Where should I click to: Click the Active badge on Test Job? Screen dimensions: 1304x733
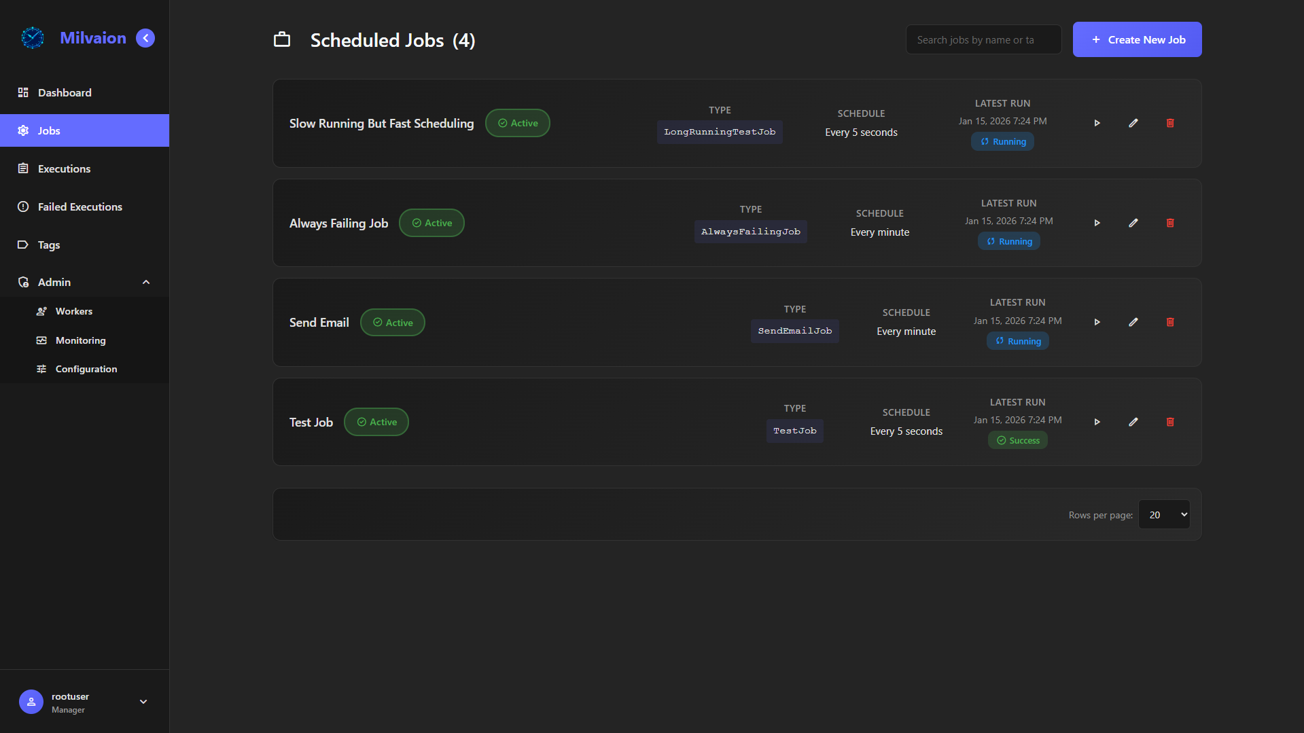coord(376,422)
